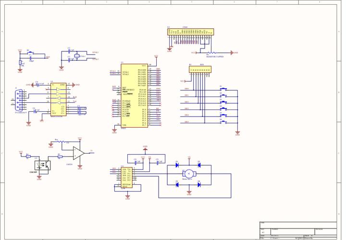Viewport: 346px width, 240px height.
Task: Select push button S1 in the key array
Action: coord(223,89)
